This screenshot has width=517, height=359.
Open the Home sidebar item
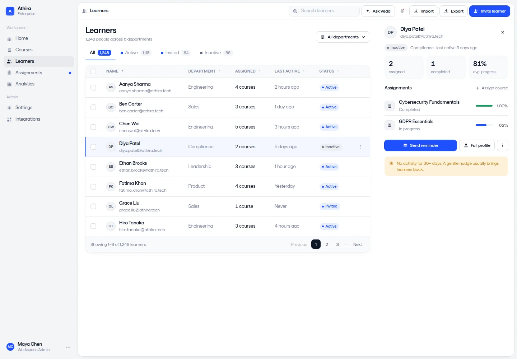coord(39,38)
